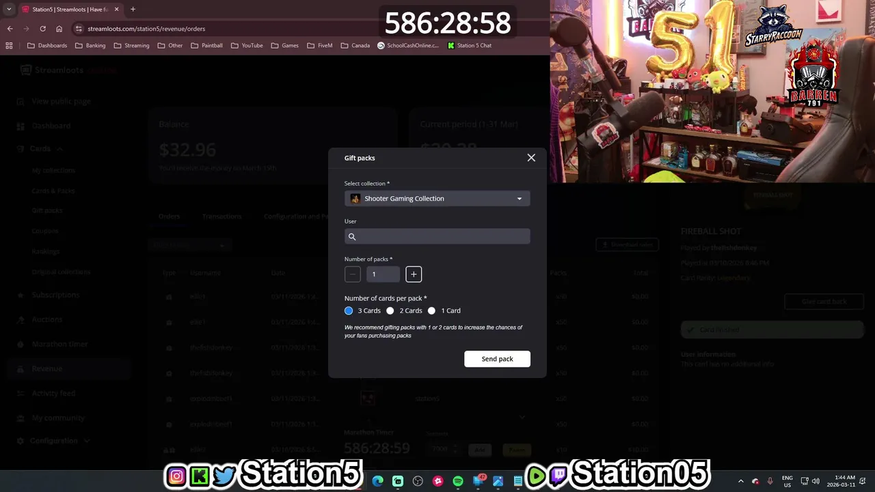This screenshot has height=492, width=875.
Task: Open the pink app icon on taskbar
Action: tap(438, 481)
